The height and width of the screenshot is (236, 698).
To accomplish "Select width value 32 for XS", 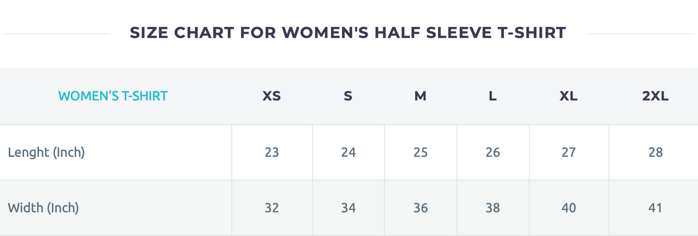I will (x=272, y=208).
